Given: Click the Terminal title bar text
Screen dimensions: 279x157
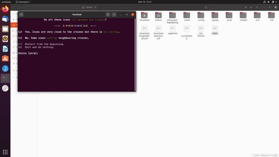Looking at the screenshot, I should [x=77, y=14].
